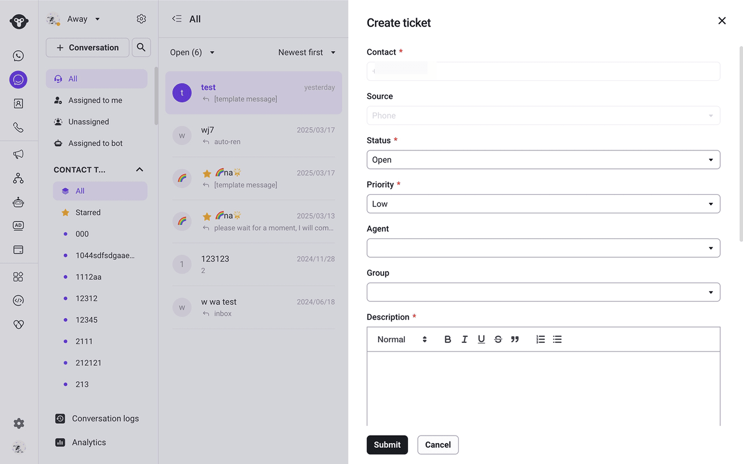Open inbox settings gear beside Away

(x=141, y=19)
